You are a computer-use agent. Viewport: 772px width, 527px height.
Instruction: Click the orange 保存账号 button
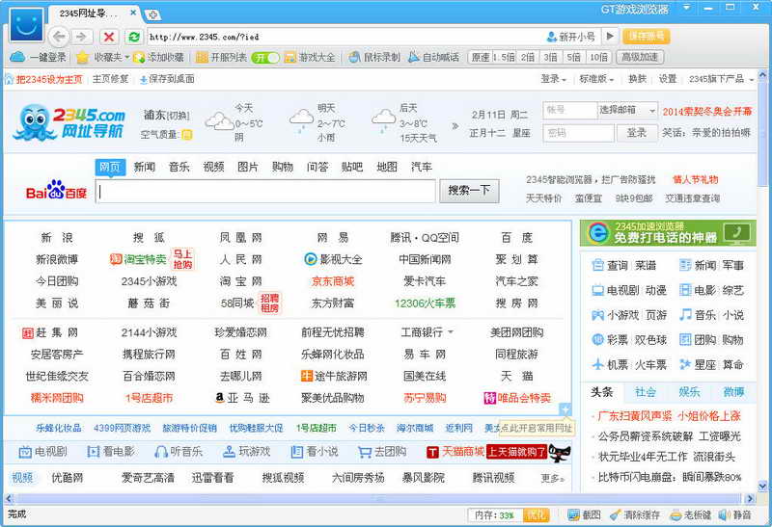[646, 36]
